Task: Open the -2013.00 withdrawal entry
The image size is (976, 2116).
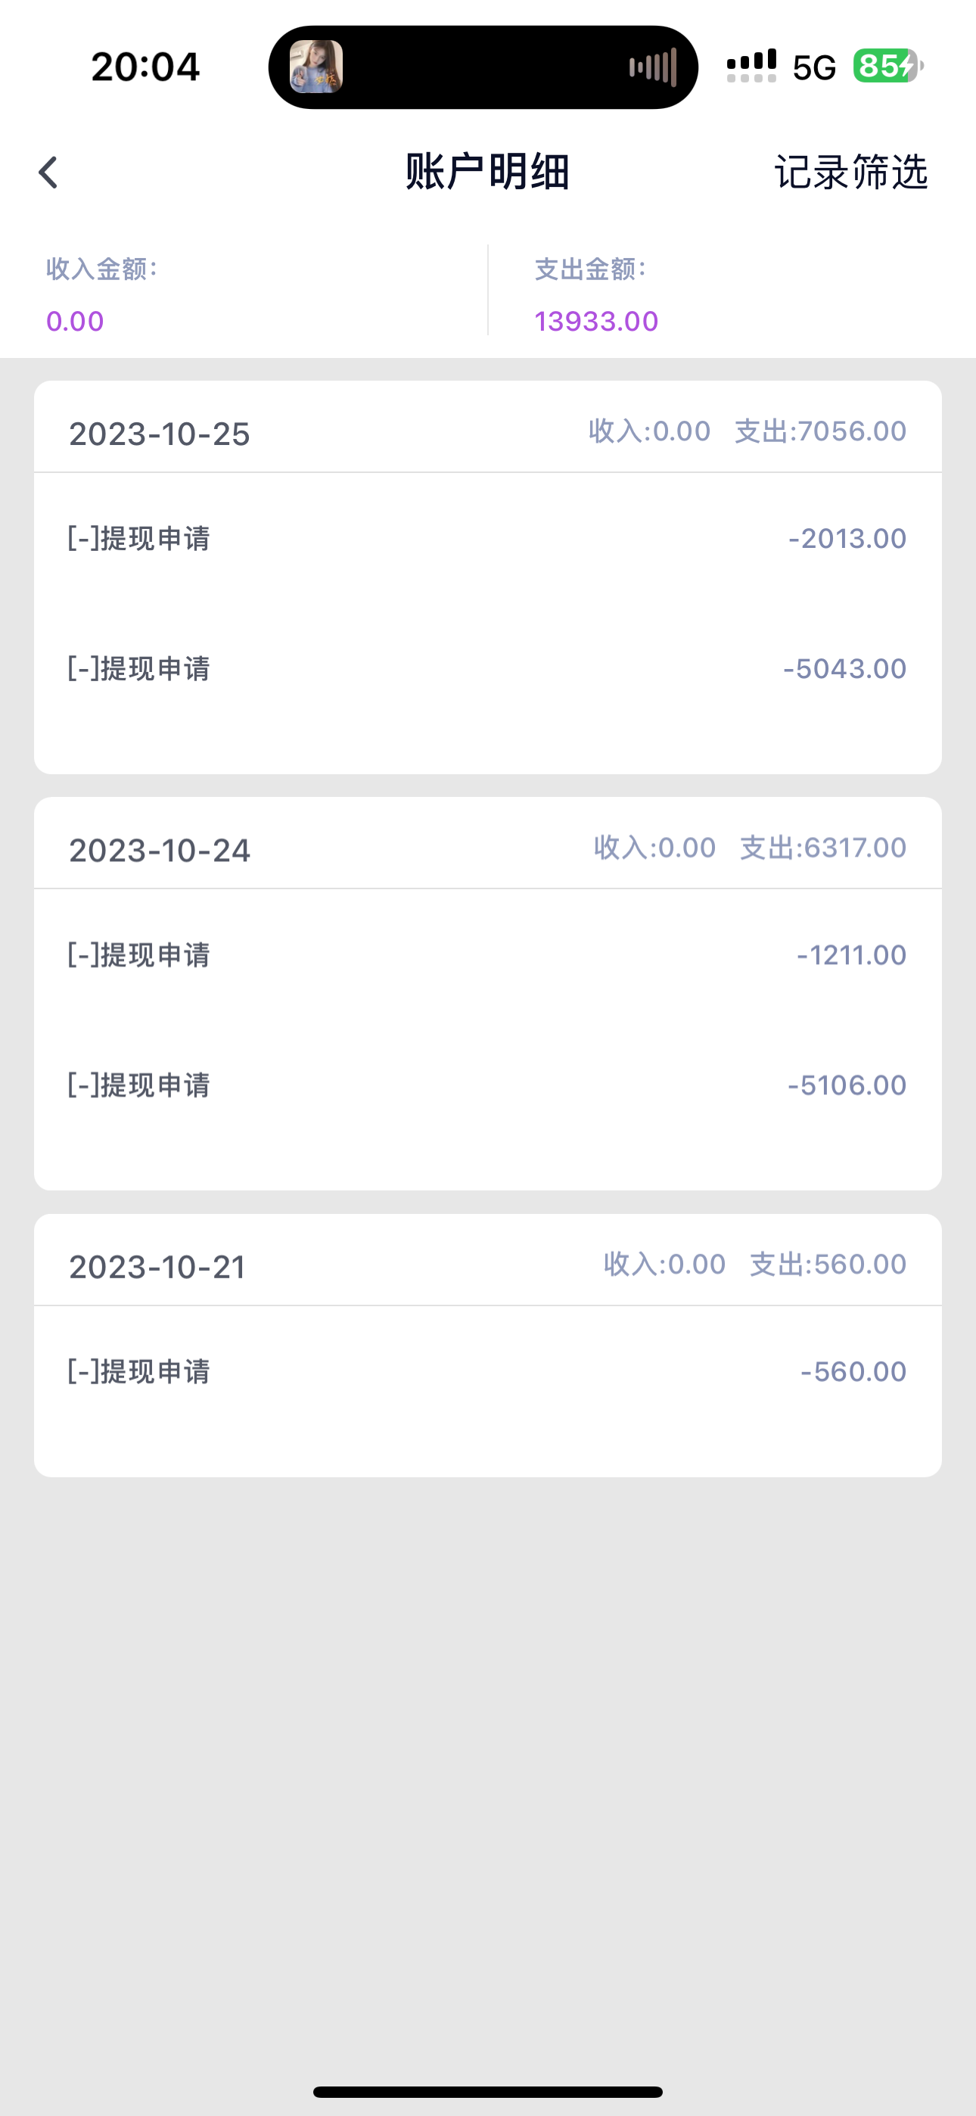Action: [487, 539]
